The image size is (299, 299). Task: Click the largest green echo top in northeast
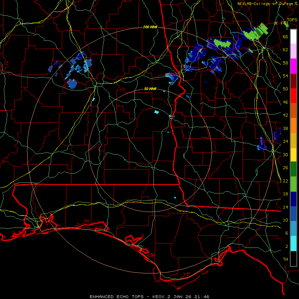coord(255,32)
